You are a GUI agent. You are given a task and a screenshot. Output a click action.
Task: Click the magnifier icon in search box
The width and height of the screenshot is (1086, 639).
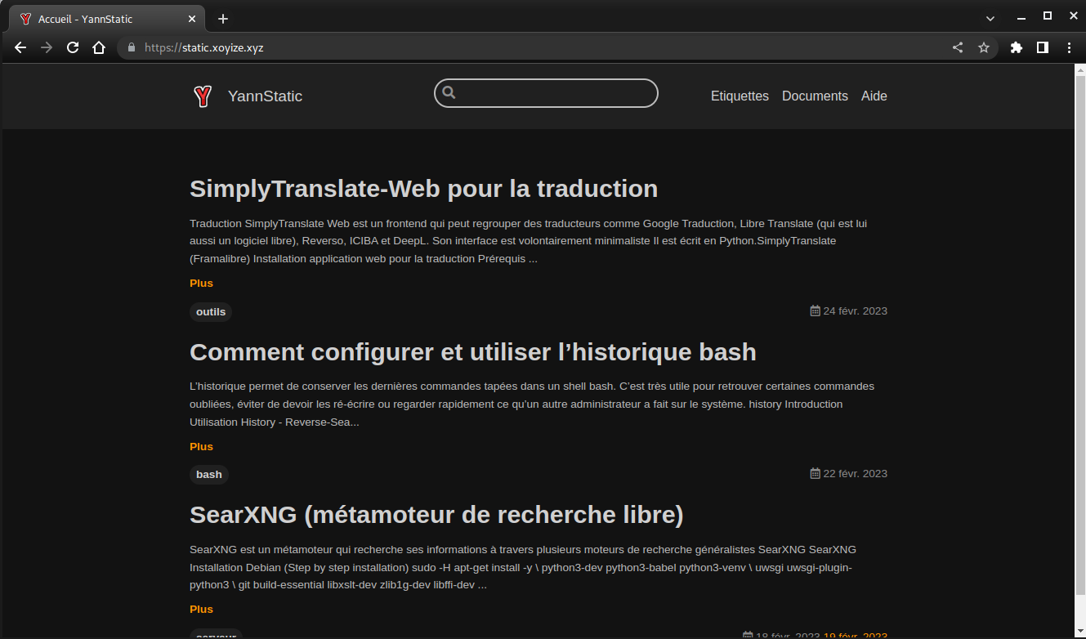coord(449,93)
